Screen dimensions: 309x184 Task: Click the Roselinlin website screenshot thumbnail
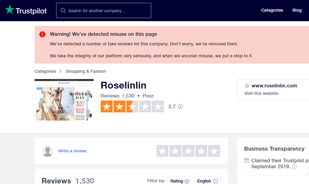64,100
